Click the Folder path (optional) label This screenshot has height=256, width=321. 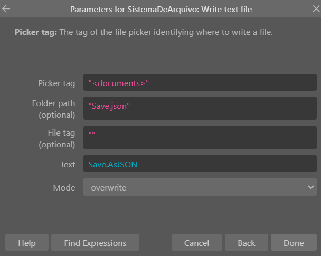pyautogui.click(x=54, y=109)
